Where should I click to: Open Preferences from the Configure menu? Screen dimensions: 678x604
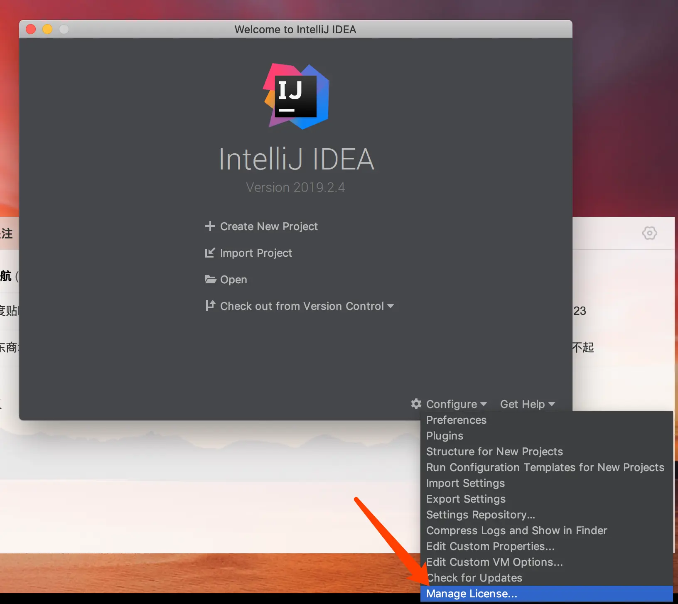tap(546, 420)
